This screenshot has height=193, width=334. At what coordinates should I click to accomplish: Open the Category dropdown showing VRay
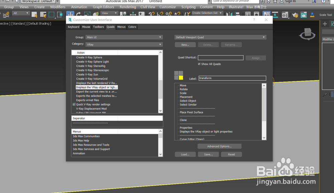124,44
